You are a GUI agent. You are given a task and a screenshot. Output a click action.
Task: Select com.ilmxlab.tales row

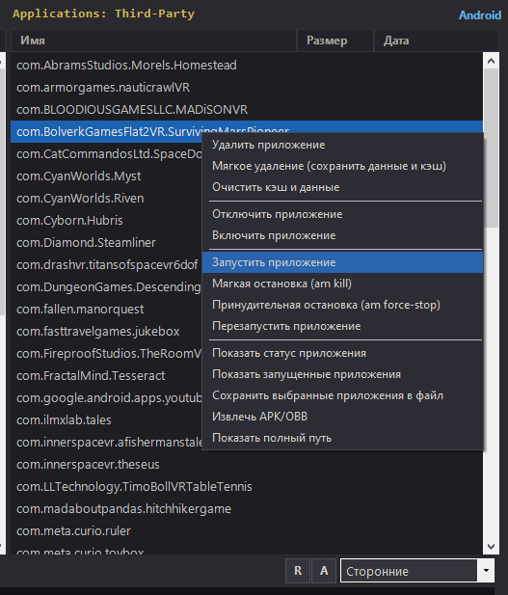(x=107, y=420)
